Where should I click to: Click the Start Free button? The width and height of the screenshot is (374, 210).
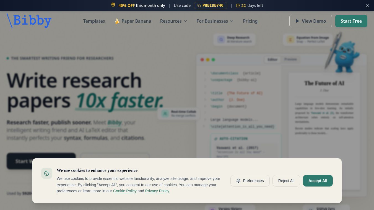[351, 21]
